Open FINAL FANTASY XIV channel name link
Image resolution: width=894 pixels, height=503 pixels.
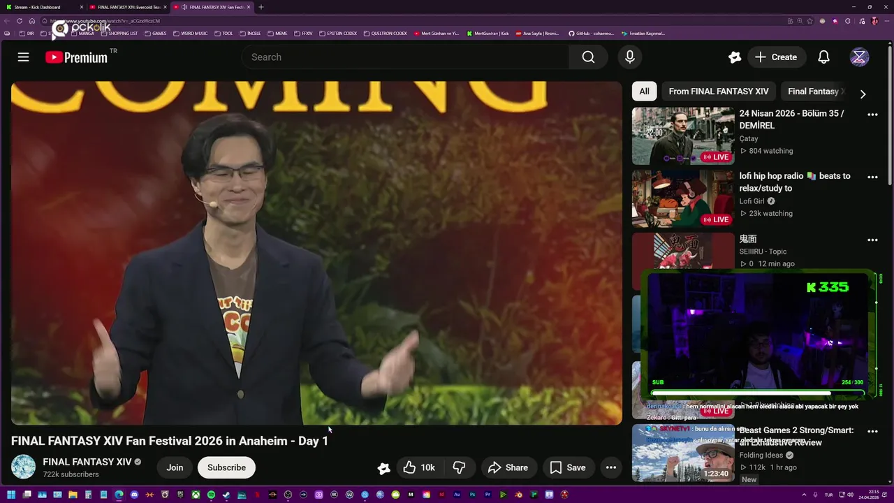(x=87, y=462)
